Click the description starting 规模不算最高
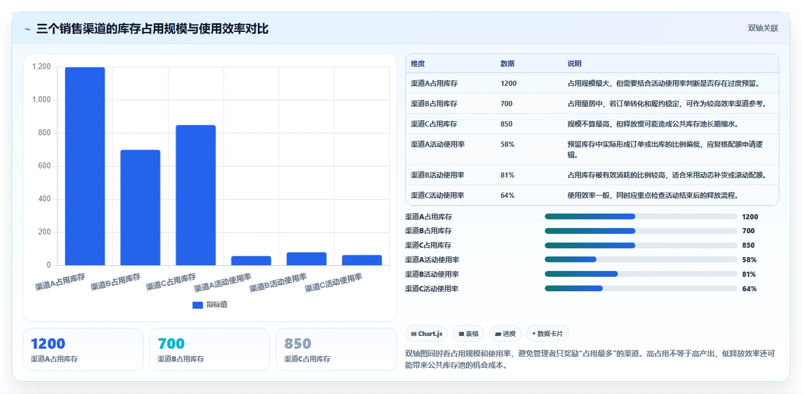 click(x=653, y=124)
